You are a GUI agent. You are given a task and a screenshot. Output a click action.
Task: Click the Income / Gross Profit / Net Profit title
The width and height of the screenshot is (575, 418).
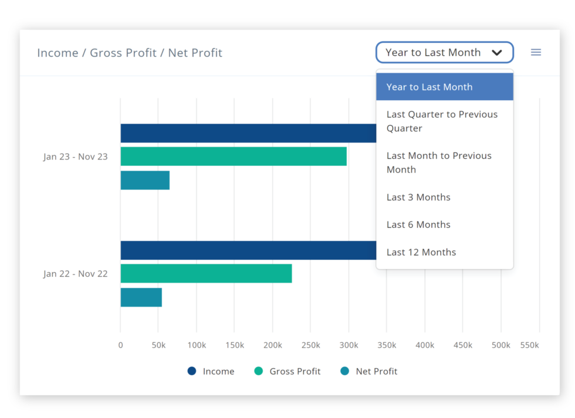130,53
